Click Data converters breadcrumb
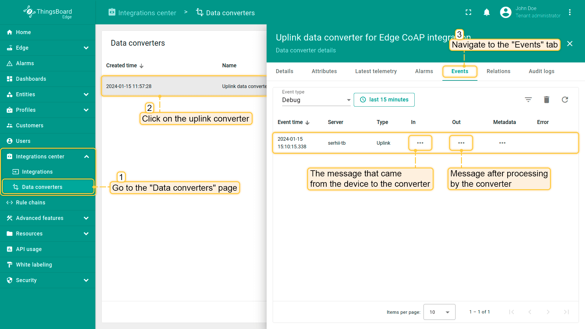Image resolution: width=585 pixels, height=329 pixels. point(225,13)
